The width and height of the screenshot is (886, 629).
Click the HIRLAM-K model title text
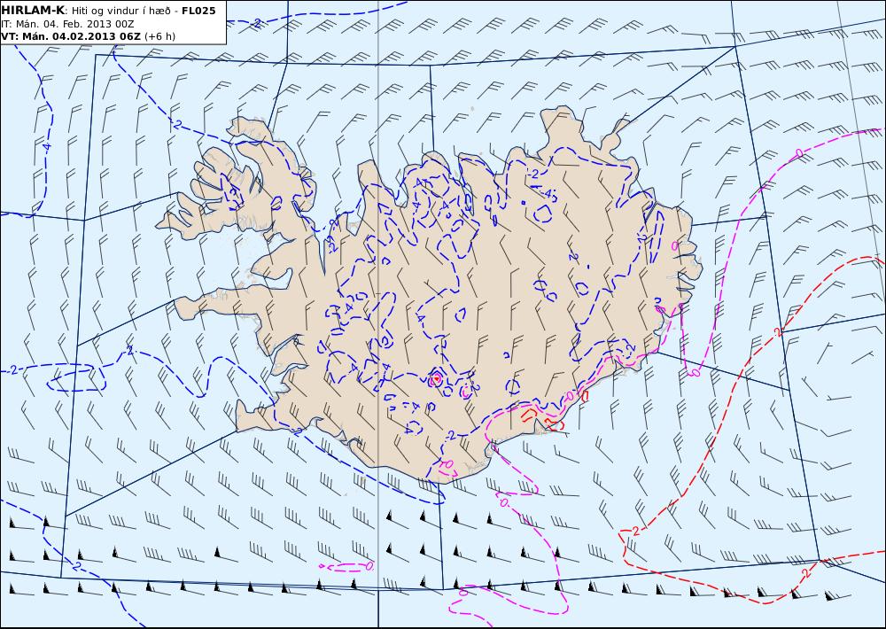[x=34, y=11]
